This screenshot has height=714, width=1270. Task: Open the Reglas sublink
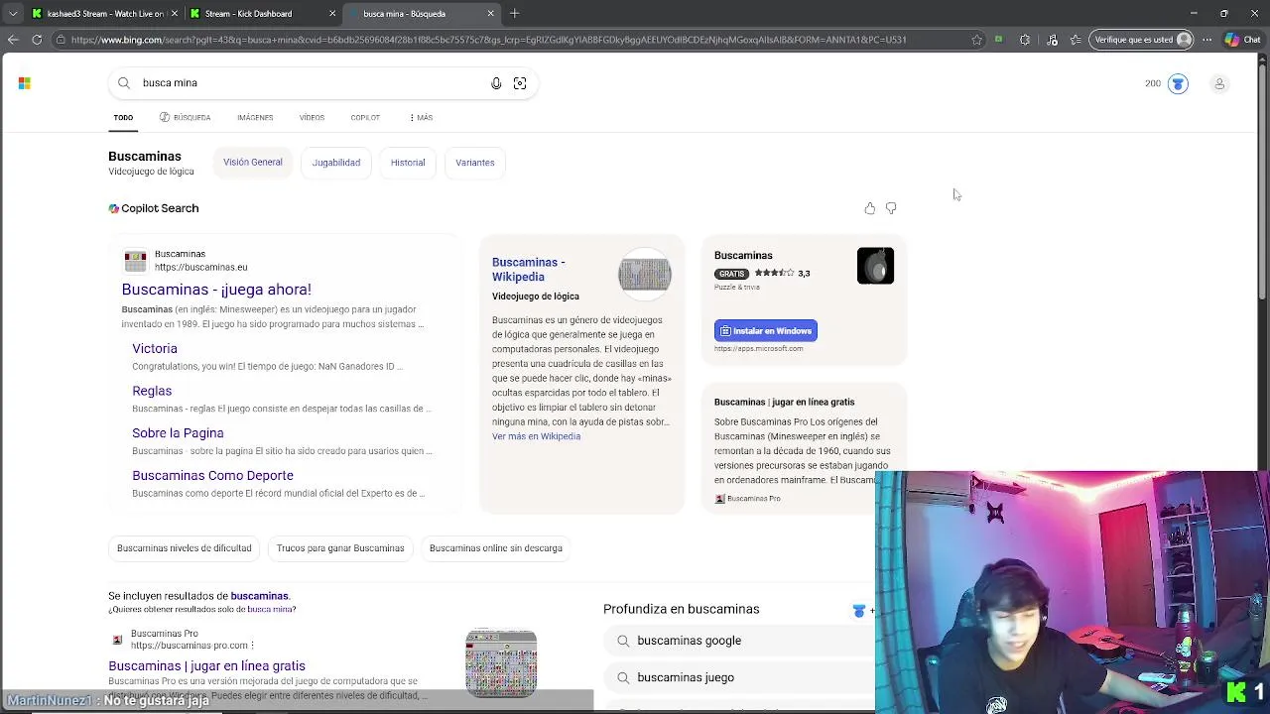(x=152, y=391)
